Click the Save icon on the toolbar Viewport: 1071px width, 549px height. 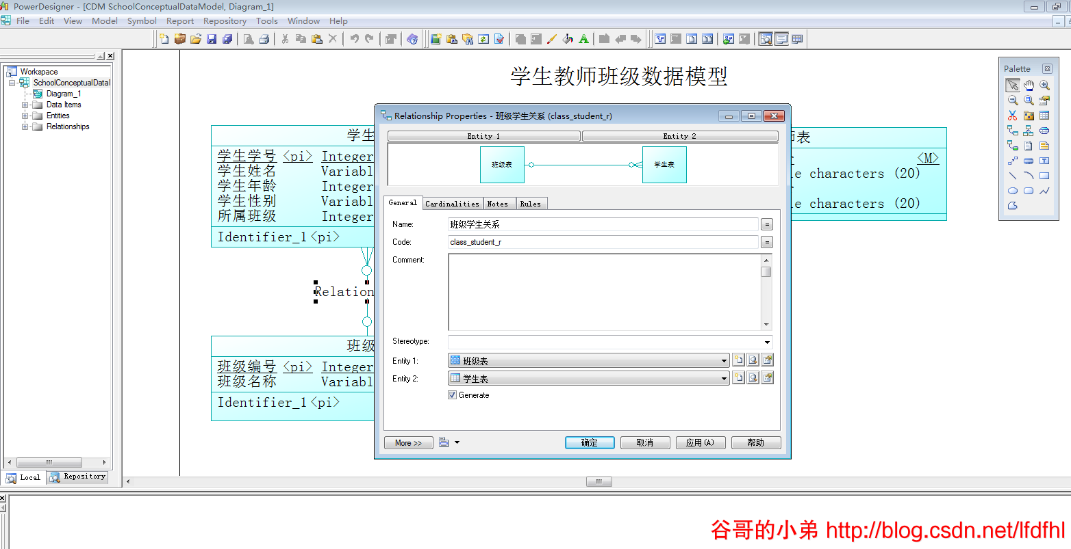pos(211,39)
